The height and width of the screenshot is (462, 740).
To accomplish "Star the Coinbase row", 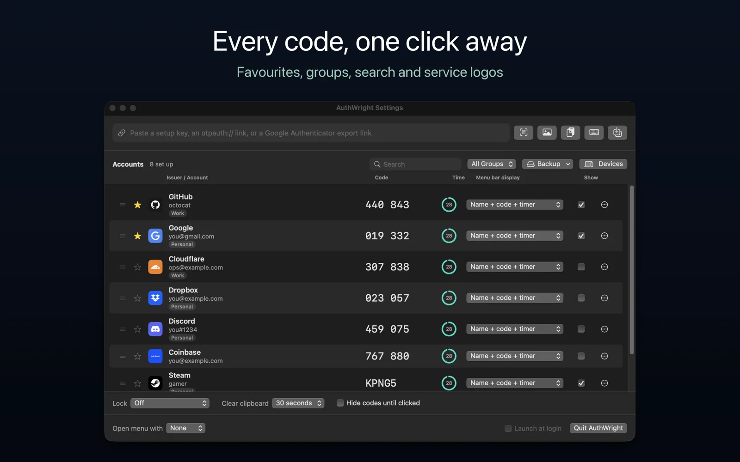I will [137, 356].
